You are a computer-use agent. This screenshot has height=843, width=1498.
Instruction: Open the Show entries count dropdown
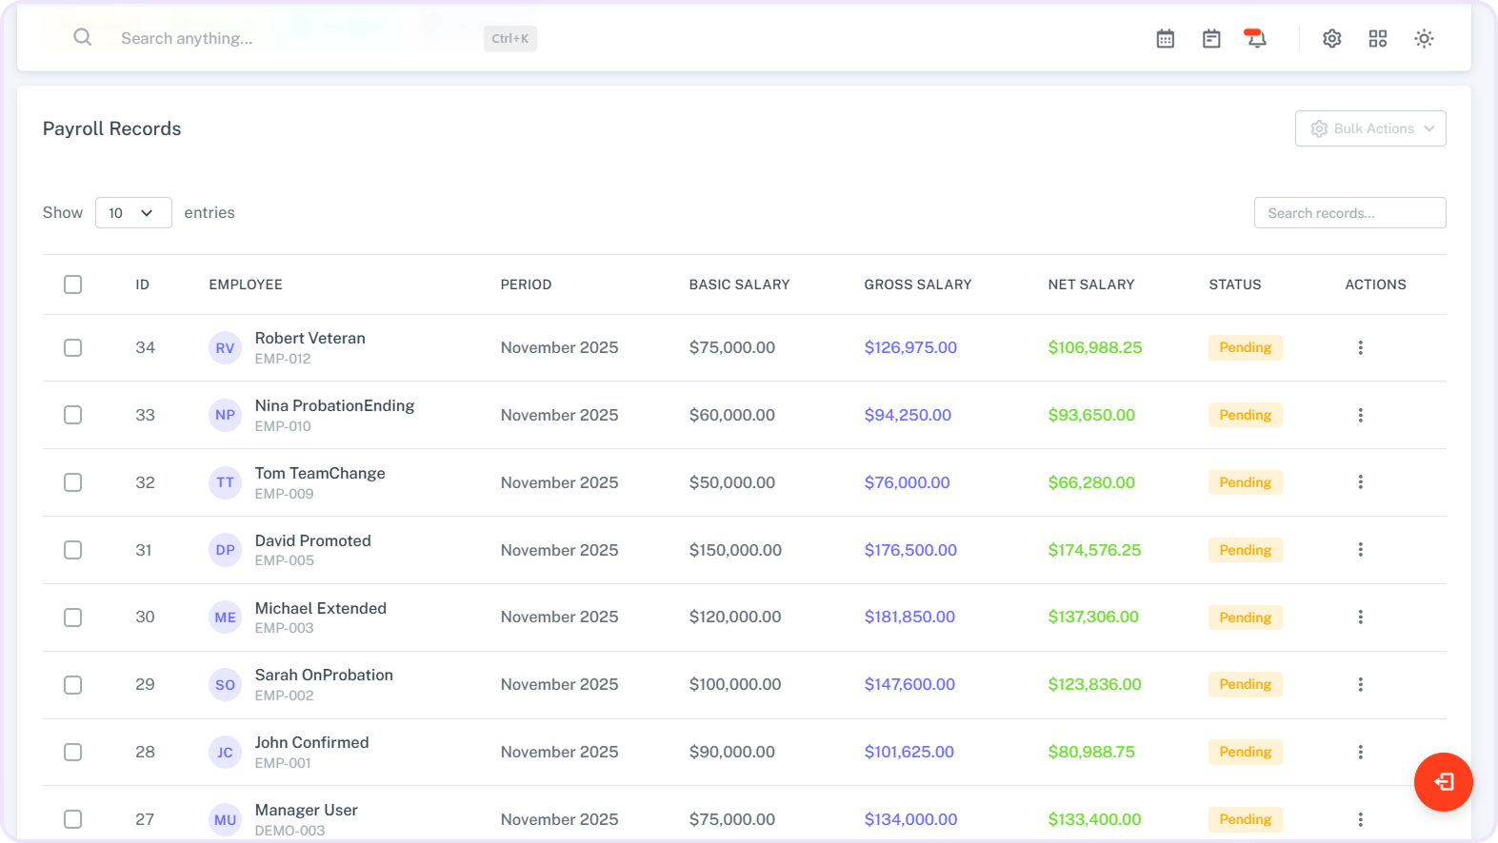[x=132, y=213]
